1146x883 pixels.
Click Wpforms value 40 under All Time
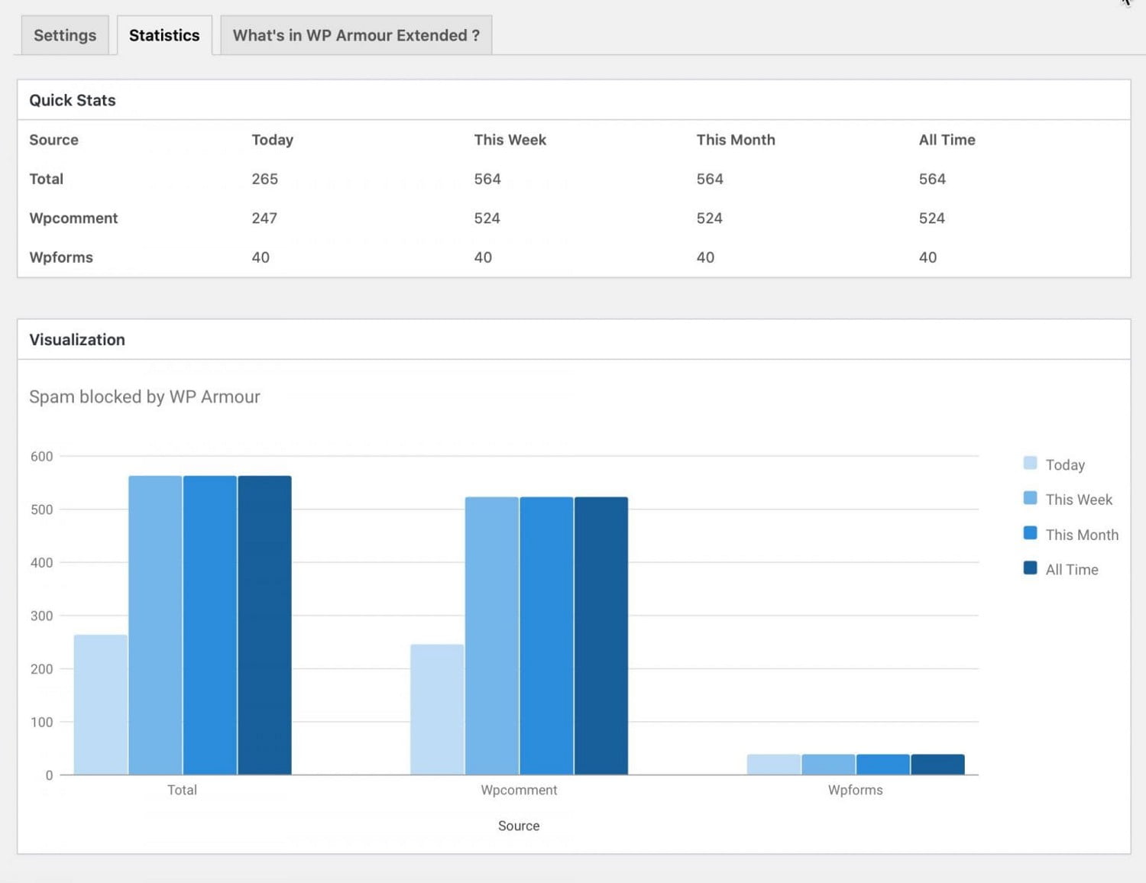[927, 257]
